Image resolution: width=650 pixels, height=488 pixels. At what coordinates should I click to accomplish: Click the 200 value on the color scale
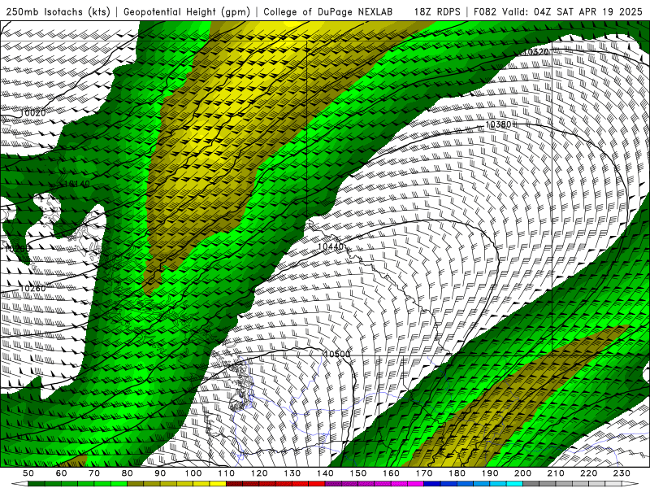pyautogui.click(x=522, y=473)
